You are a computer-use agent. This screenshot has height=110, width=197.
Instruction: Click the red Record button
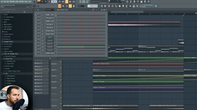(x=49, y=2)
